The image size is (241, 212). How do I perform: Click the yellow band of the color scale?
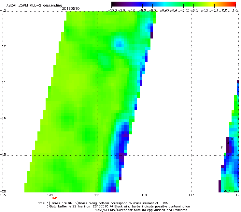pos(212,4)
